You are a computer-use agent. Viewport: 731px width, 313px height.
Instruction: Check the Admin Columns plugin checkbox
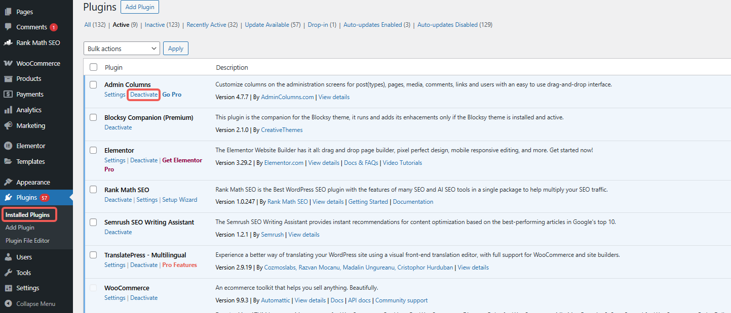93,84
